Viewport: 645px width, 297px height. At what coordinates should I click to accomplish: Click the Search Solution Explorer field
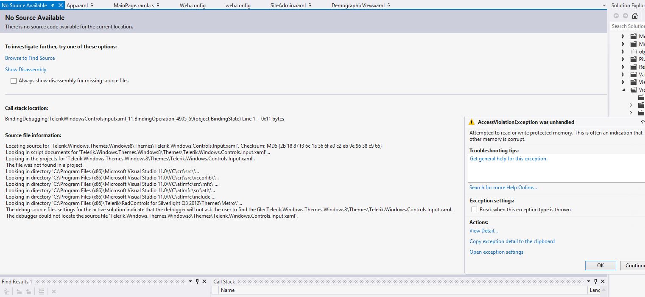click(x=628, y=26)
